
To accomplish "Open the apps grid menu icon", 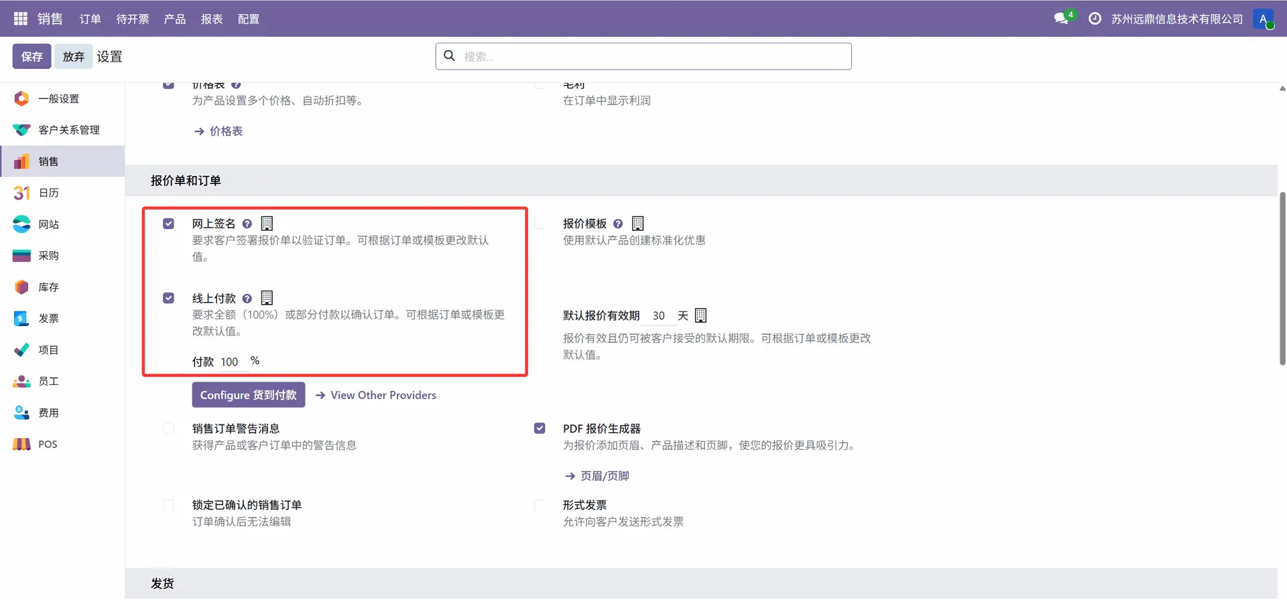I will [20, 19].
